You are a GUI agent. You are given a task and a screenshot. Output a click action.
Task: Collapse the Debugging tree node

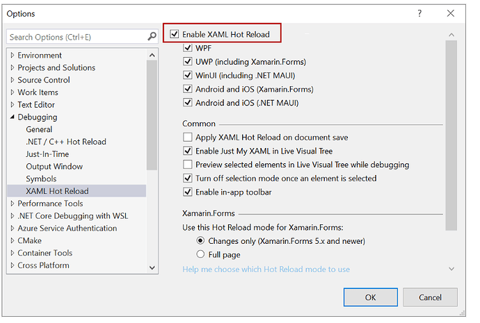pyautogui.click(x=13, y=117)
